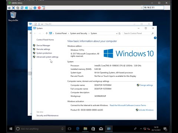Click back arrow in This PC window
This screenshot has height=133, width=178.
click(31, 33)
